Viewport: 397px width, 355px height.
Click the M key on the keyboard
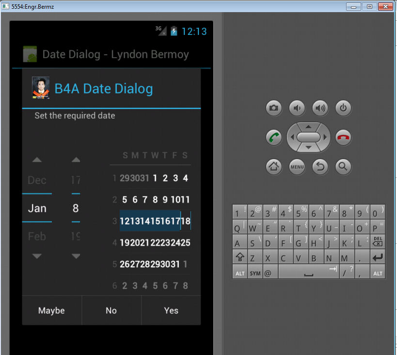(x=347, y=257)
